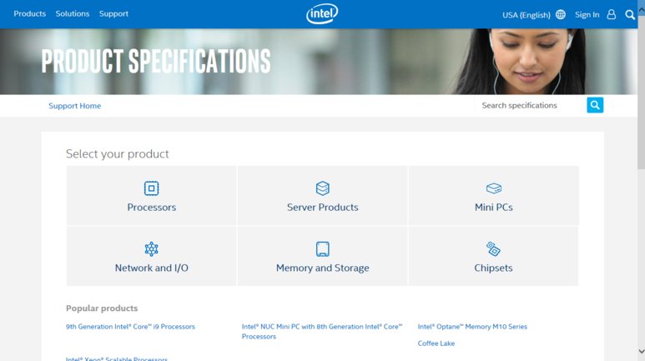
Task: Focus the Search specifications field
Action: pos(531,105)
